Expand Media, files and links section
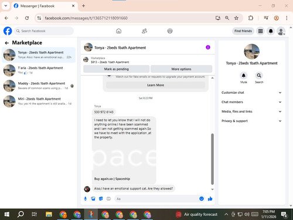The width and height of the screenshot is (293, 220). point(251,111)
